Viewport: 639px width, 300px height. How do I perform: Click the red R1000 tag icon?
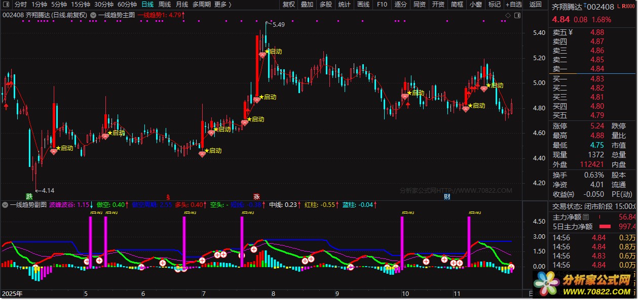click(x=629, y=6)
